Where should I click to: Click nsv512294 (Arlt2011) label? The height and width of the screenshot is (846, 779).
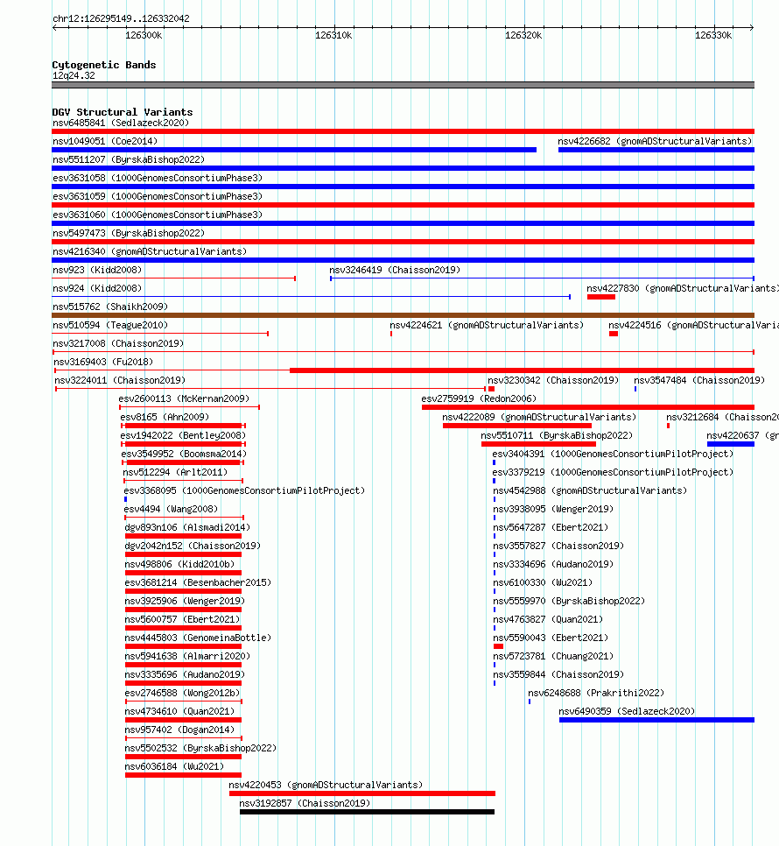[175, 471]
